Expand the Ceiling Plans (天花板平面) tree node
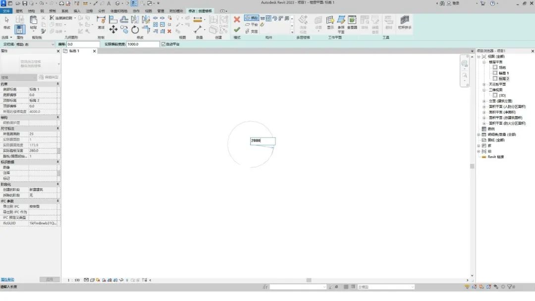Viewport: 535px width, 301px height. 484,84
